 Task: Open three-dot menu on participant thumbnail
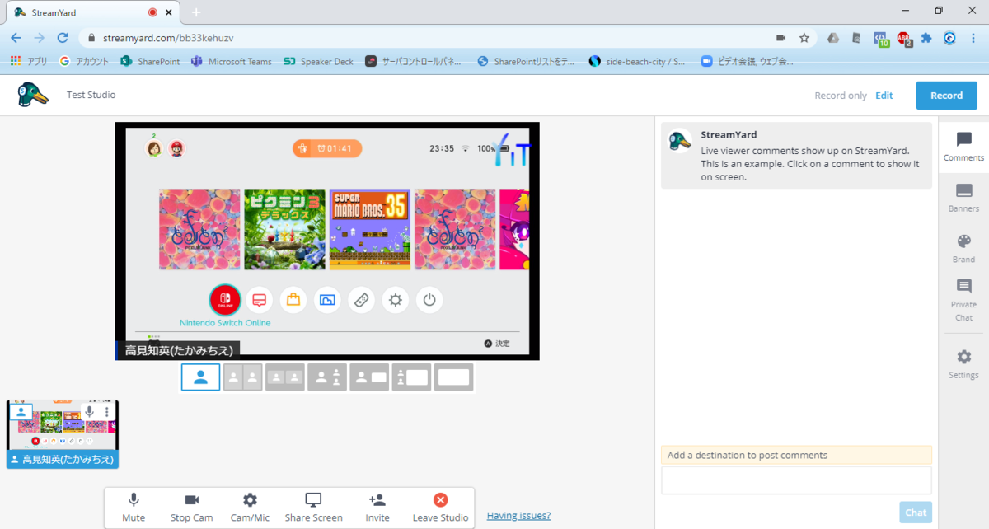107,411
